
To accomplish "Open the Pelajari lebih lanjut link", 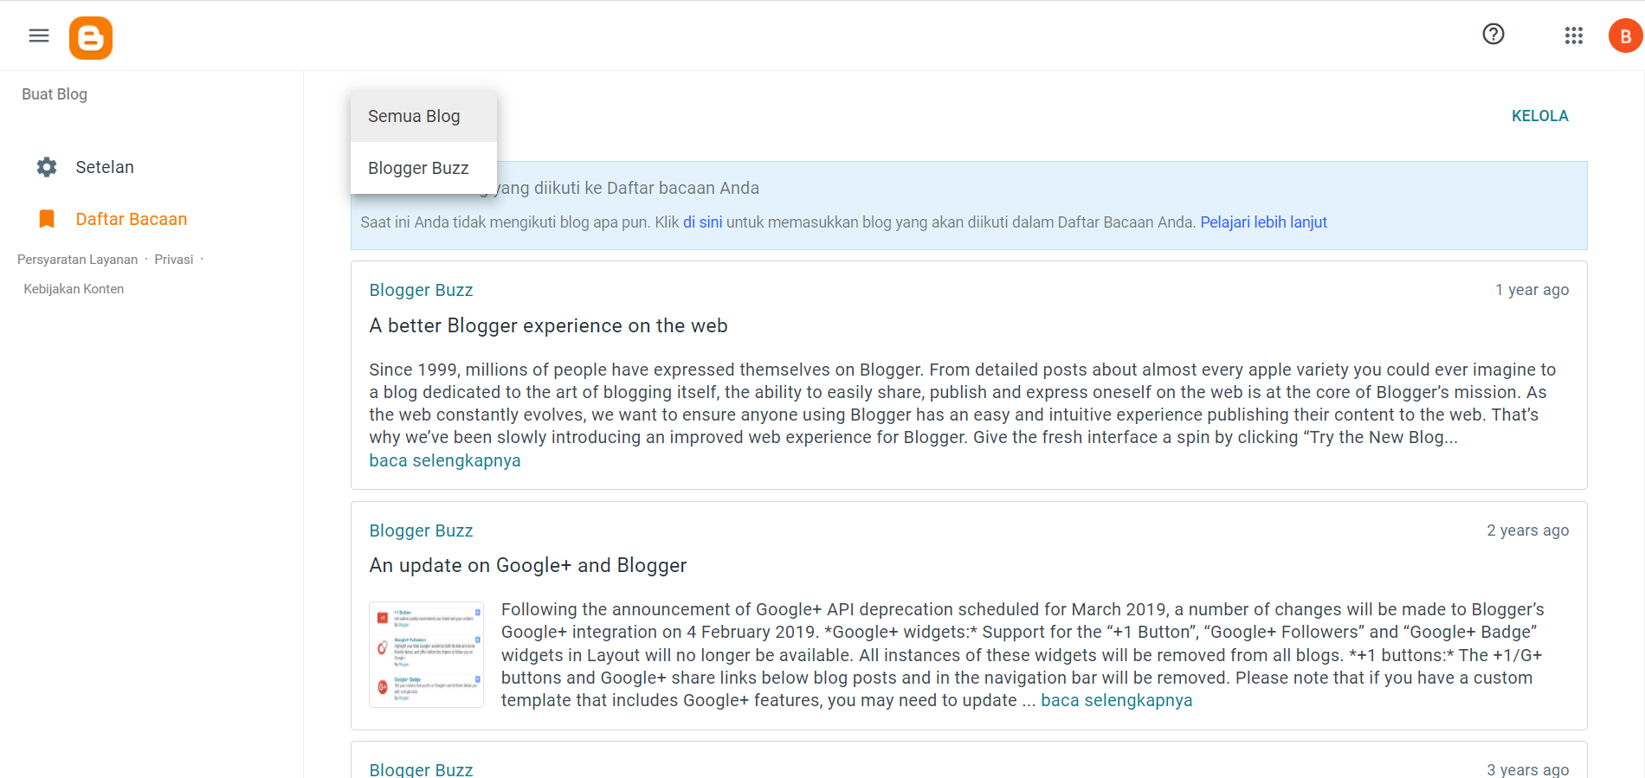I will click(1263, 222).
